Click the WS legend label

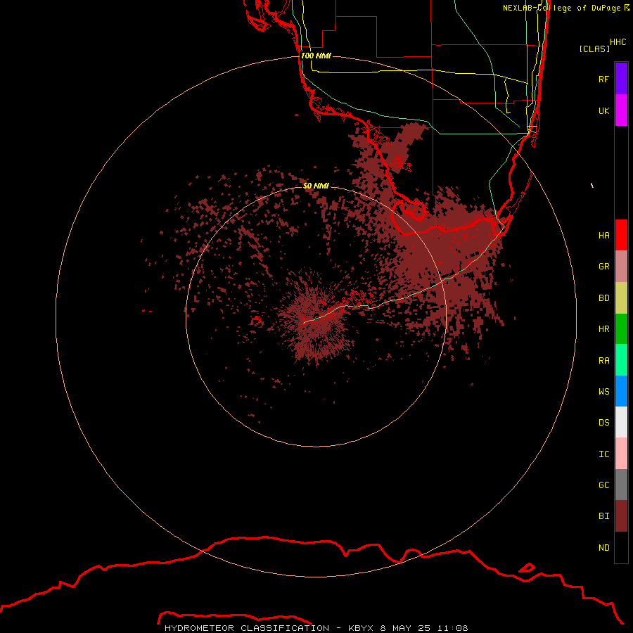coord(603,392)
